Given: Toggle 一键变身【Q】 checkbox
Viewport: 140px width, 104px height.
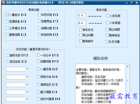Looking at the screenshot, I should click(x=39, y=69).
